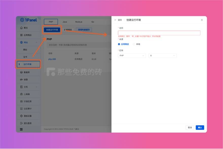Switch to the Node.js tab
The image size is (223, 149).
(79, 22)
